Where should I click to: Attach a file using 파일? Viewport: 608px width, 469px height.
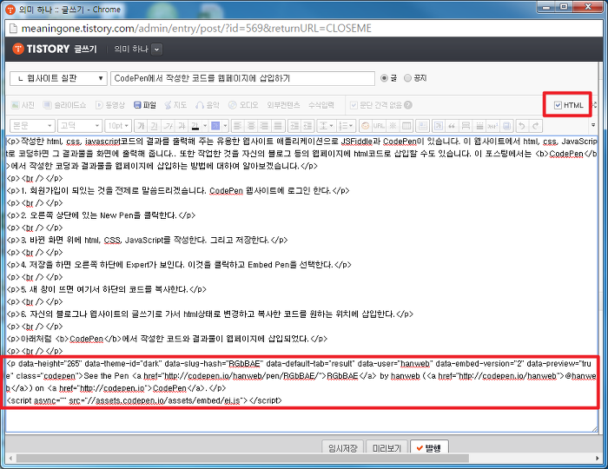(145, 105)
